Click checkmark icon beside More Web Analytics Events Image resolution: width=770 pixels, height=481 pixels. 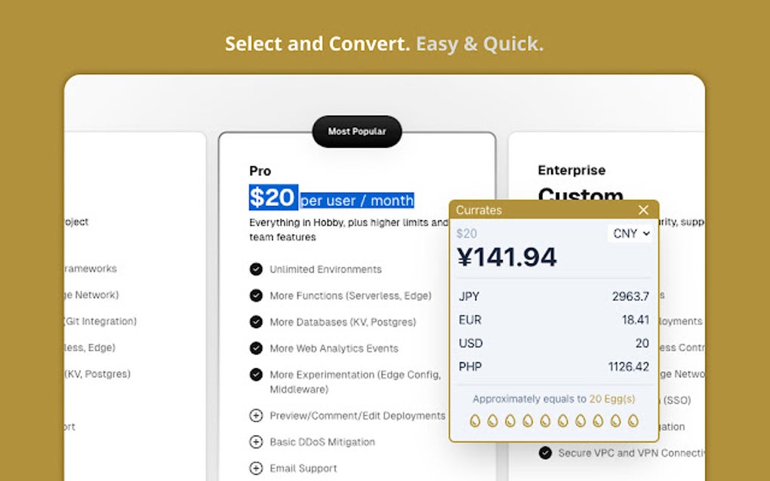[254, 348]
